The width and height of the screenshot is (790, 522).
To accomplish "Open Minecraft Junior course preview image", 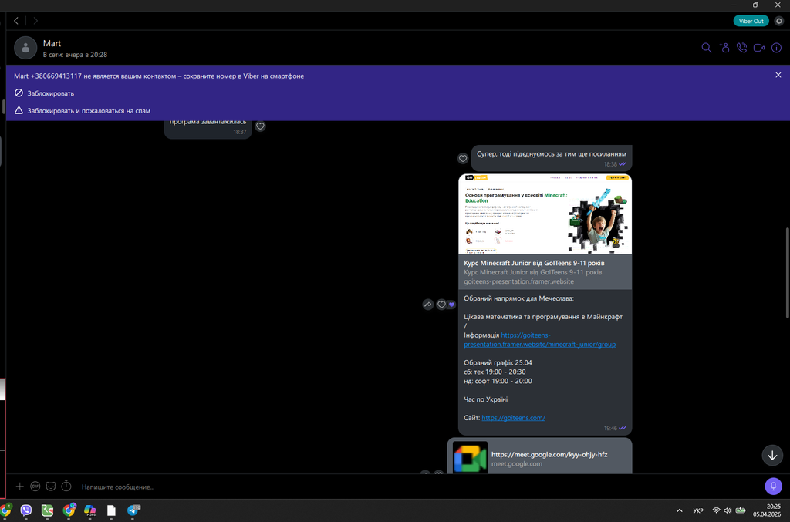I will tap(545, 214).
